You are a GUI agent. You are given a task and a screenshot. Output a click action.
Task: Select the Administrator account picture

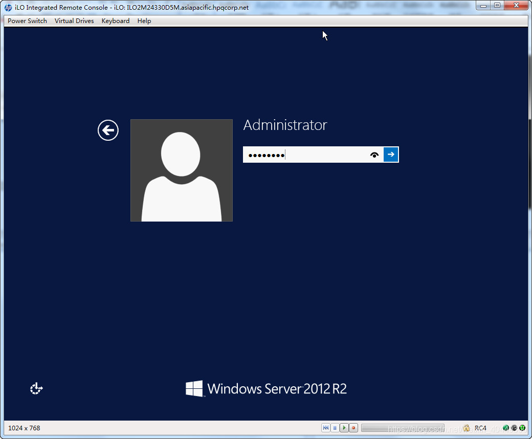click(182, 170)
